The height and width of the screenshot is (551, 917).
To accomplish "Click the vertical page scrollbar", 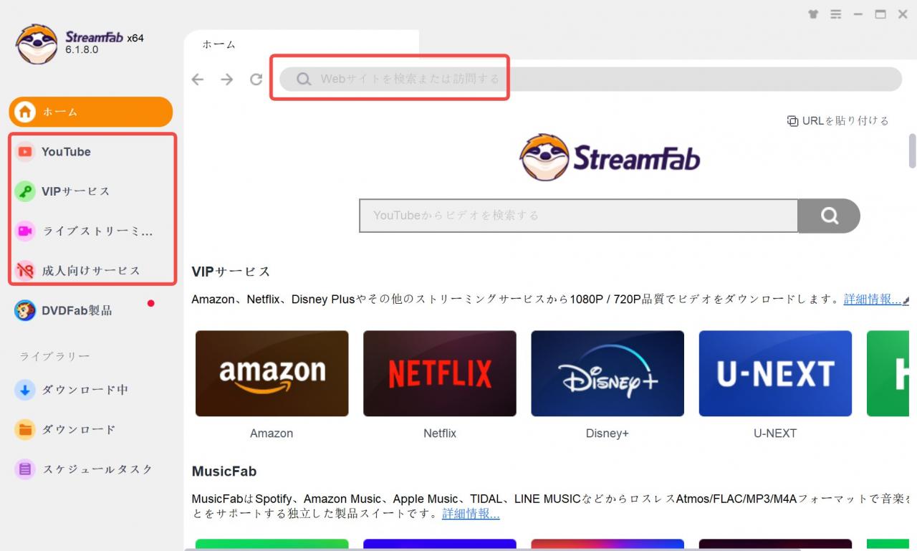I will click(x=912, y=150).
